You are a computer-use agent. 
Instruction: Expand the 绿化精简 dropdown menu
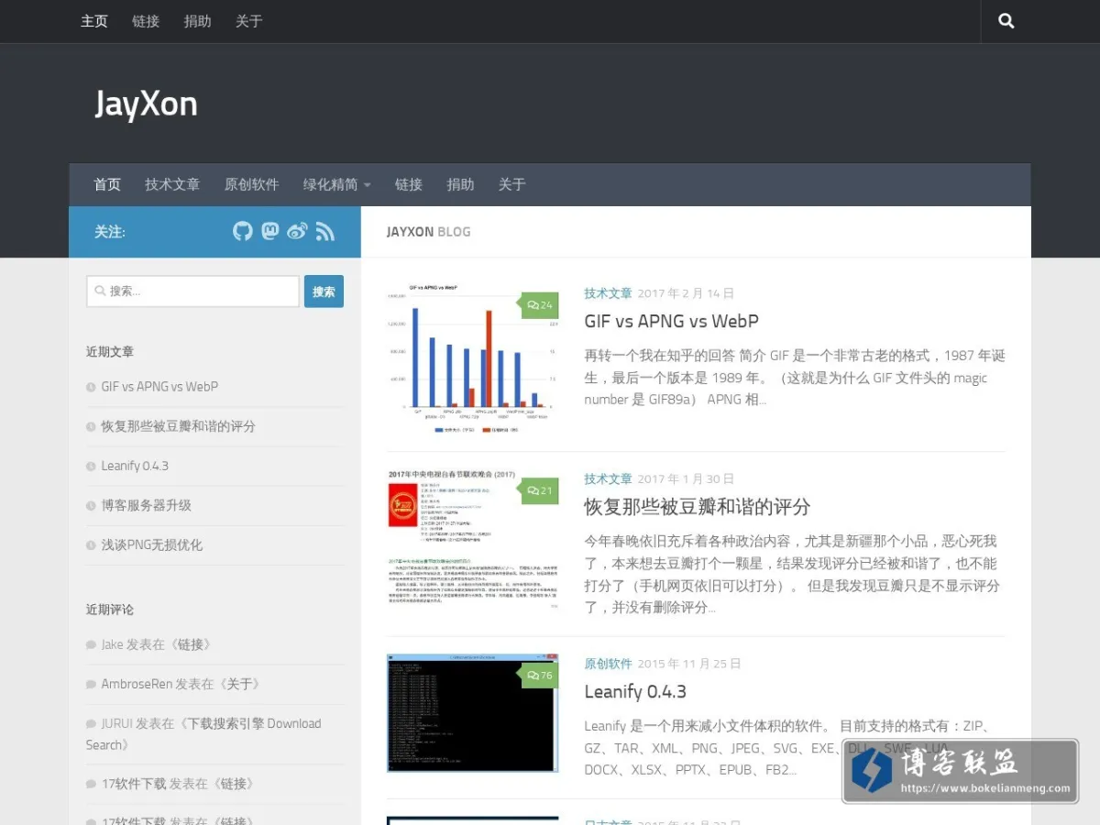(336, 184)
